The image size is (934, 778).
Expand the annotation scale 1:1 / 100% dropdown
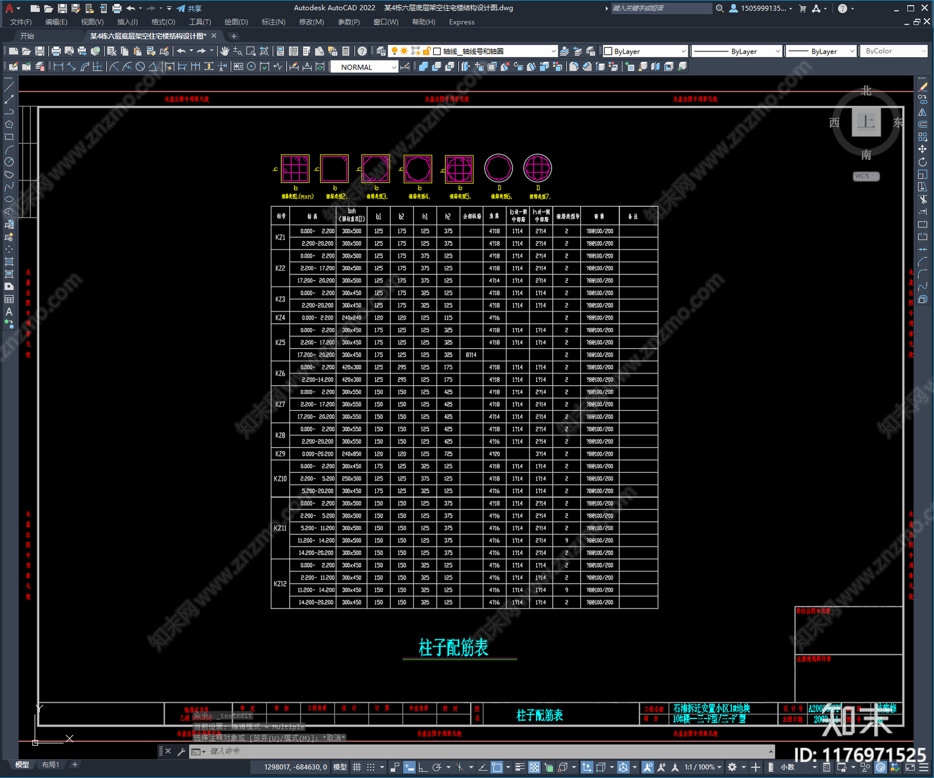(x=703, y=767)
